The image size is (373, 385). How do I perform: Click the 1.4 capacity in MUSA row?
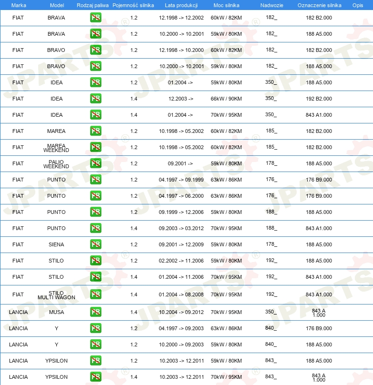[134, 312]
